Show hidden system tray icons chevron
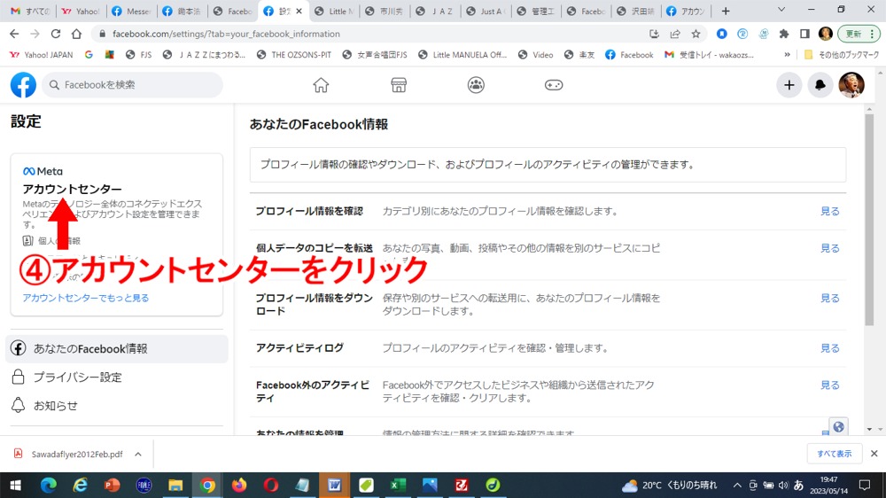 (737, 485)
